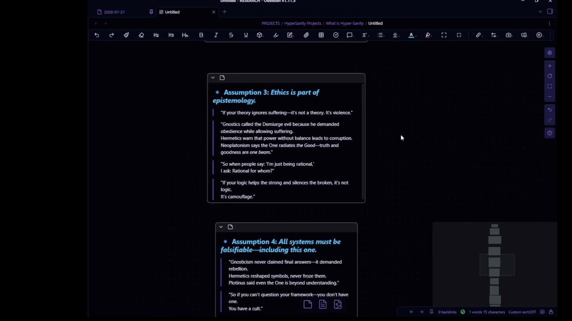
Task: Toggle italic formatting
Action: [216, 35]
